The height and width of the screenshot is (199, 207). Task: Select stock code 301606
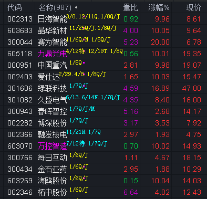pyautogui.click(x=20, y=88)
